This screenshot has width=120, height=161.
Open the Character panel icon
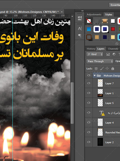tap(80, 28)
